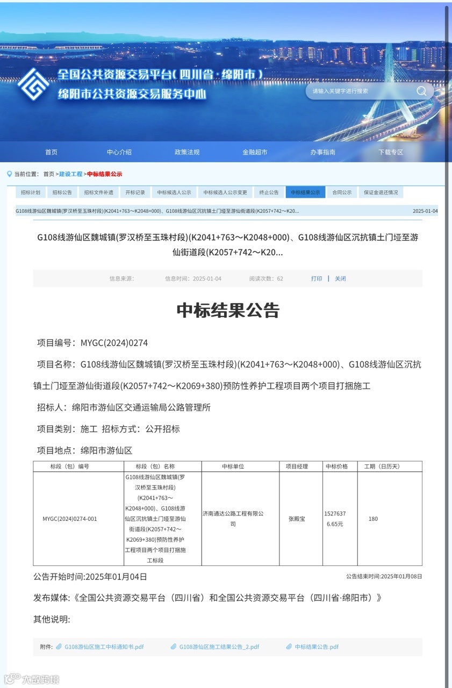Click the duration value 180

(373, 519)
